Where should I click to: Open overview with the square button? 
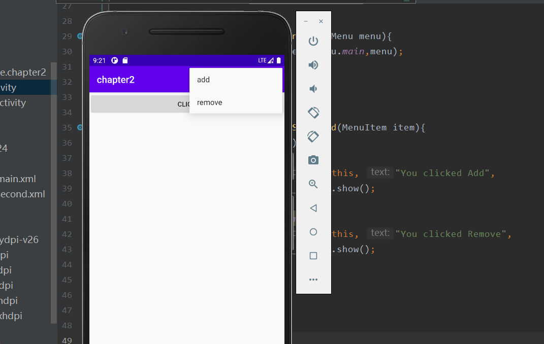tap(313, 256)
